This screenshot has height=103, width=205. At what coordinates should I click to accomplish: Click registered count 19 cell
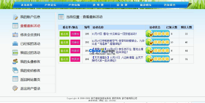(172, 59)
